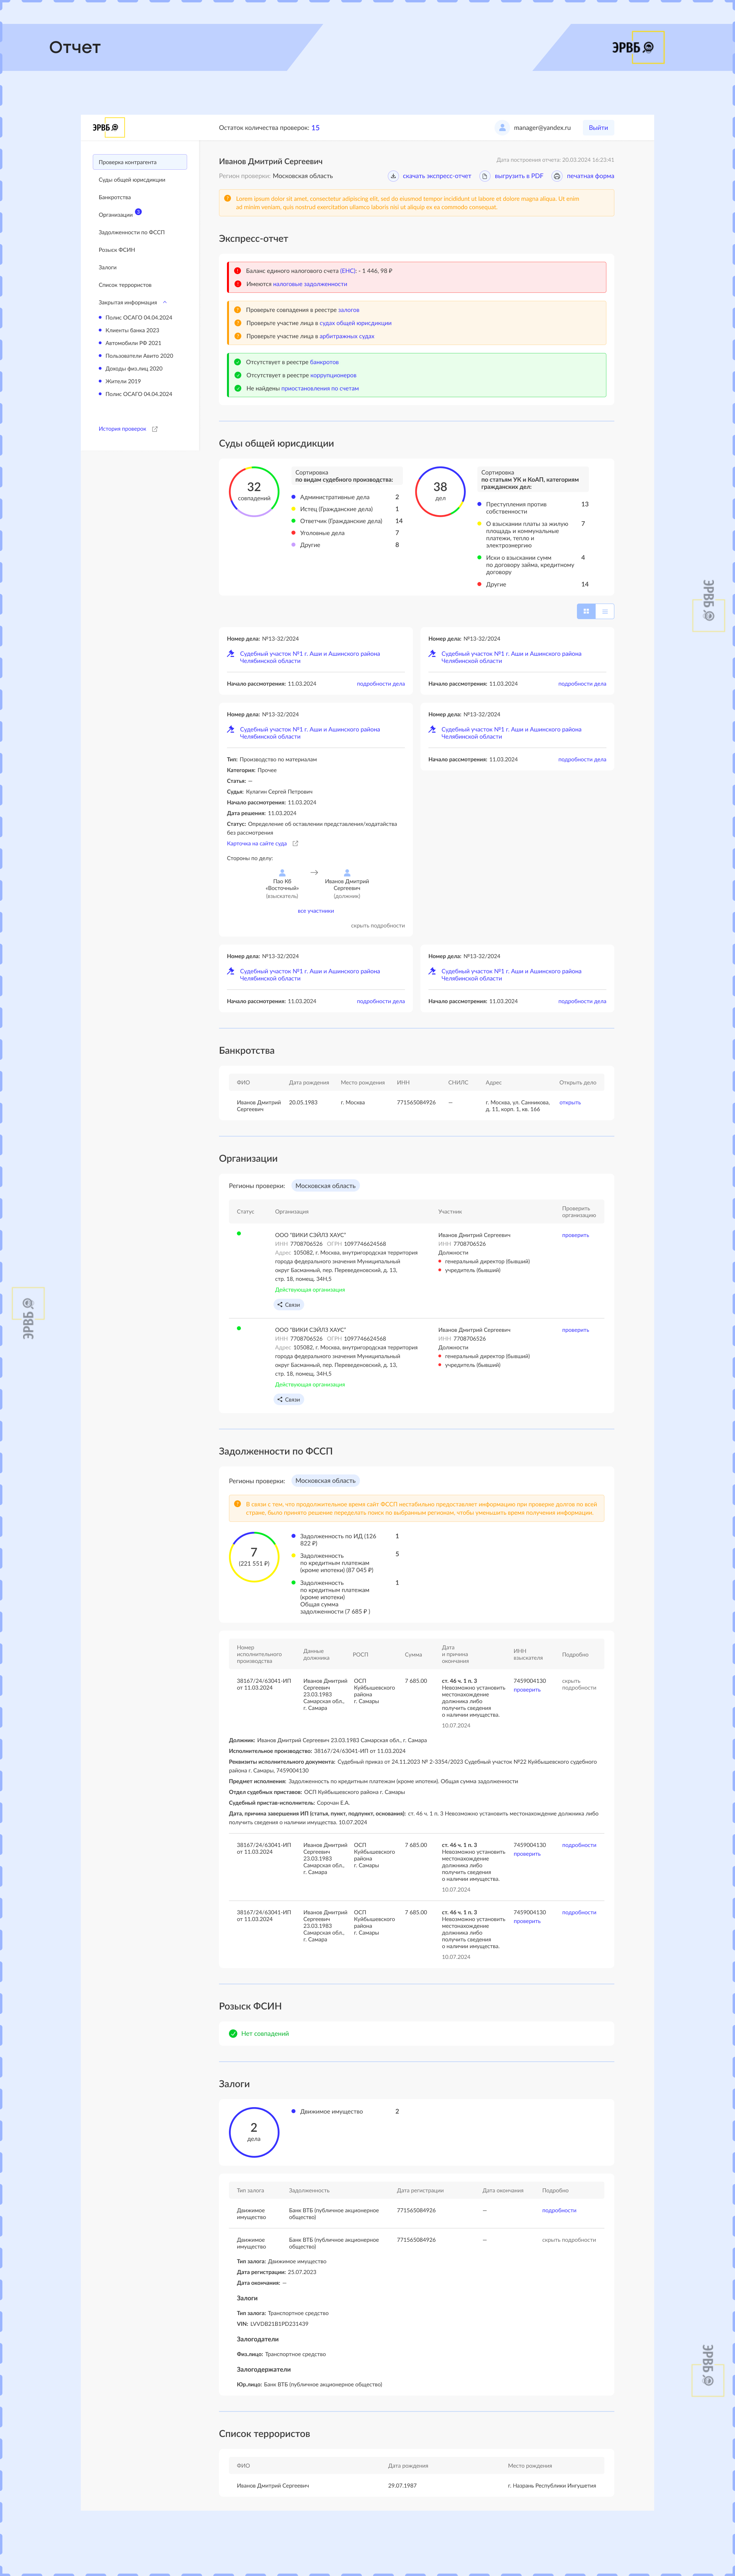Click the выгрузить в PDF link
Viewport: 735px width, 2576px height.
(x=519, y=176)
